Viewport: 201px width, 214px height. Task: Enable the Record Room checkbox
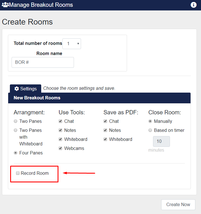18,173
